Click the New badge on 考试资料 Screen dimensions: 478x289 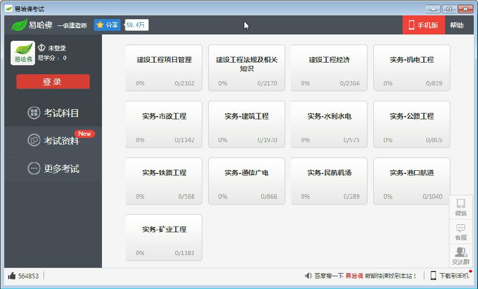click(84, 134)
